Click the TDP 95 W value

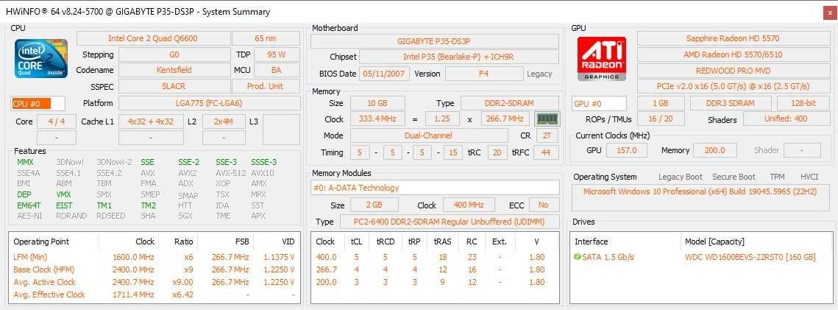coord(277,54)
